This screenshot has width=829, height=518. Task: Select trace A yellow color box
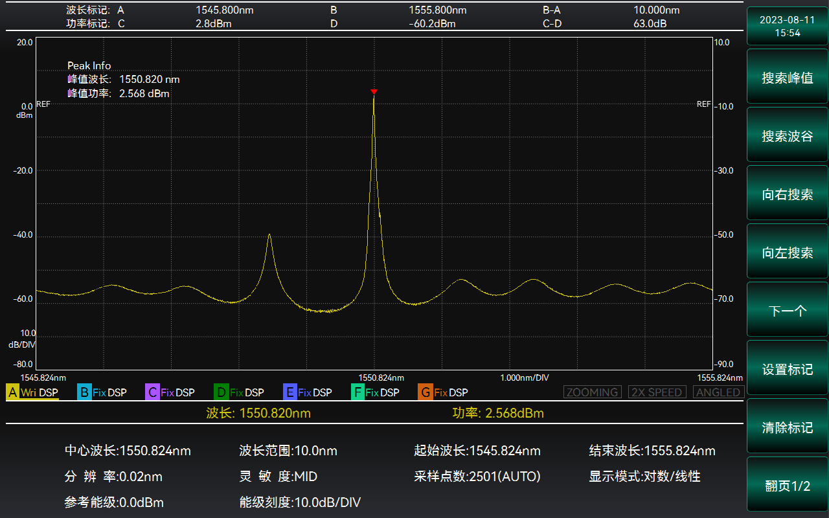13,392
